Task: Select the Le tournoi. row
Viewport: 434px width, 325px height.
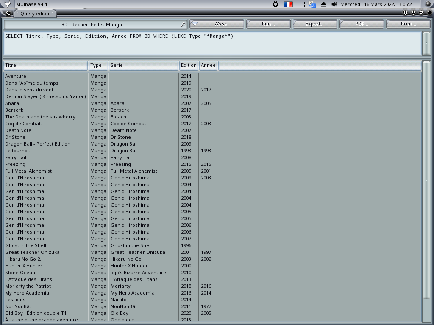Action: click(x=212, y=151)
